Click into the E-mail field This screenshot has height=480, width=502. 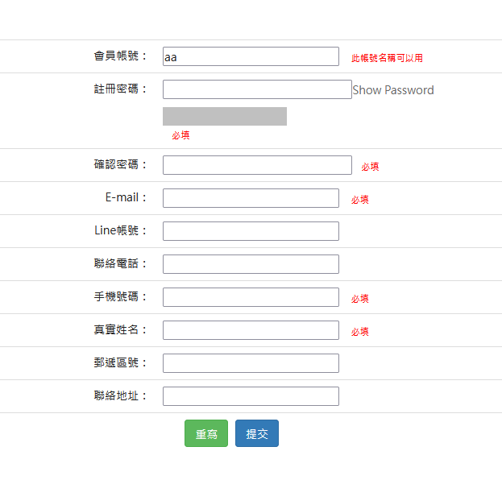tap(251, 198)
